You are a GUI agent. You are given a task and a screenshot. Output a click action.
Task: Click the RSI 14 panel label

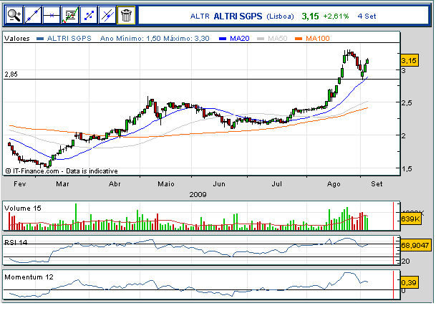[16, 242]
